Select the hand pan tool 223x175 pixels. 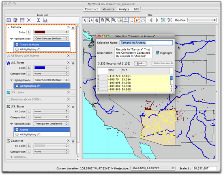103,20
